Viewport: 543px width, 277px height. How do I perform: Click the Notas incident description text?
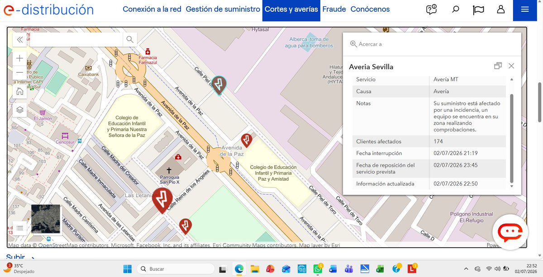coord(467,116)
